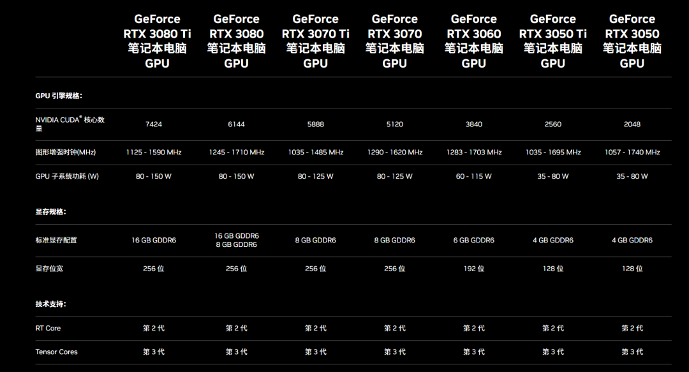
Task: Click the GPU 引擎规格 section title
Action: [59, 96]
